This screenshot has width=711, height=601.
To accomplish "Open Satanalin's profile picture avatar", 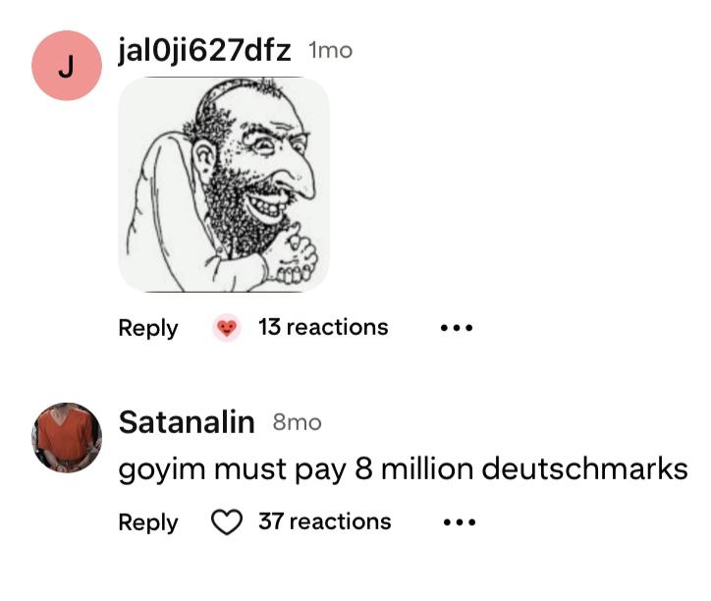I will [x=67, y=438].
